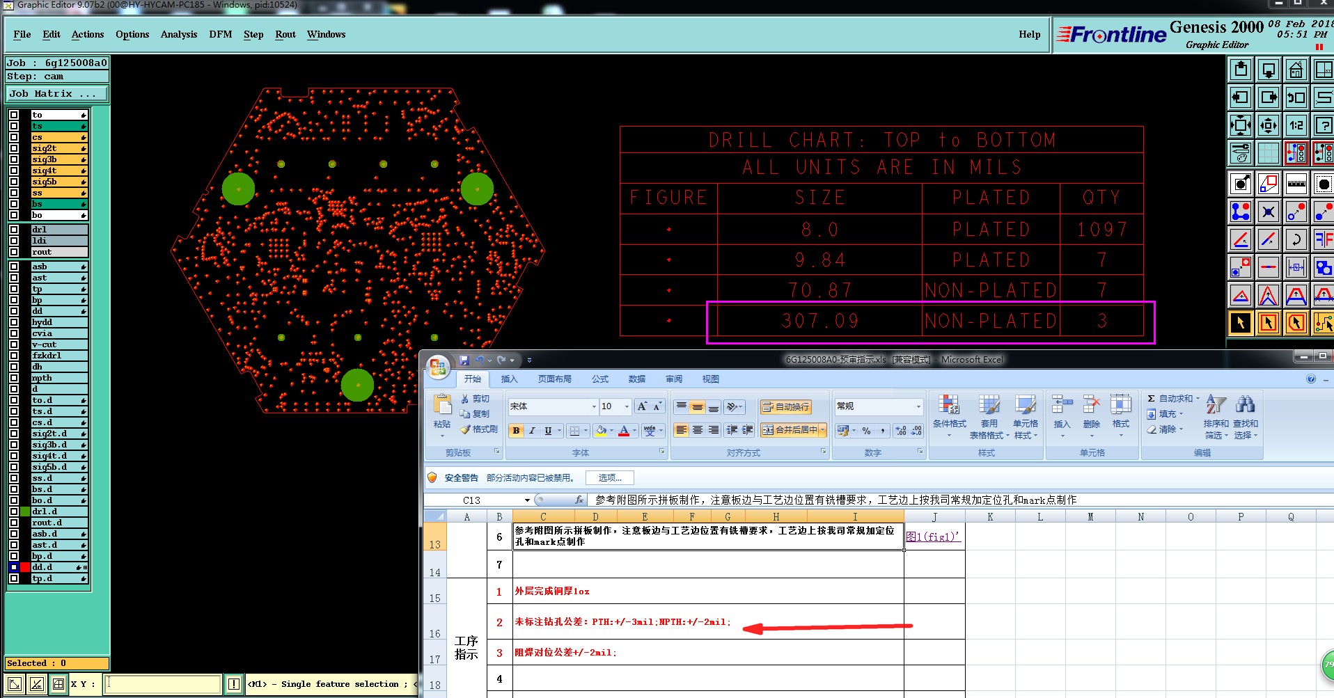Open the 图1(fig1) hyperlink in Excel
The height and width of the screenshot is (698, 1334).
[x=933, y=537]
